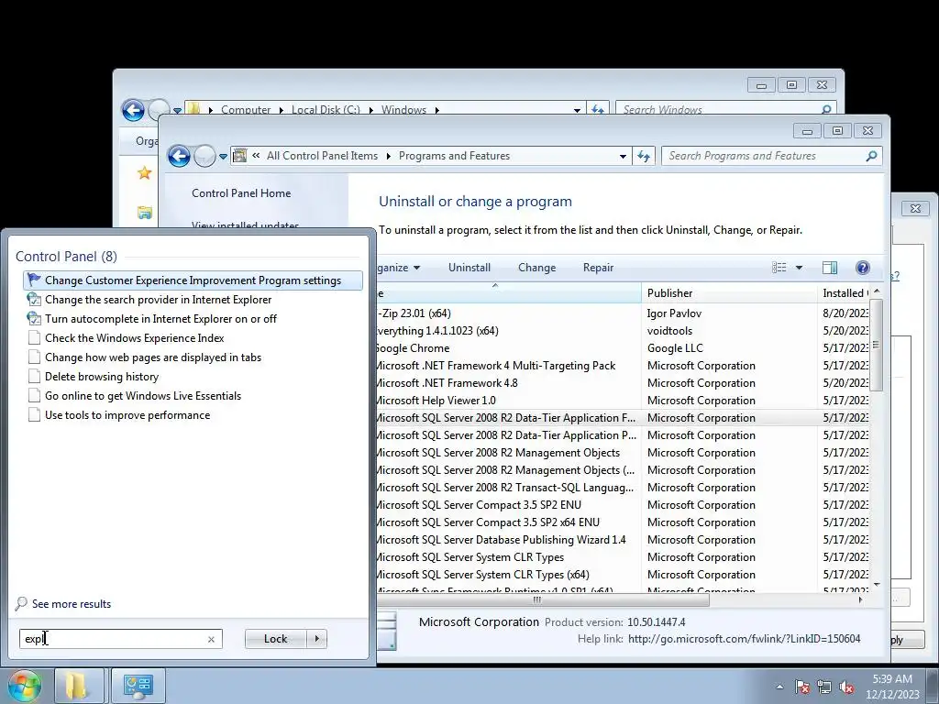Viewport: 939px width, 704px height.
Task: Open recent pages dropdown in Programs and Features
Action: [x=223, y=156]
